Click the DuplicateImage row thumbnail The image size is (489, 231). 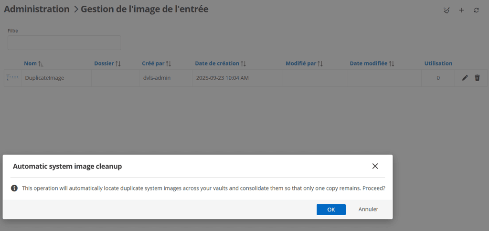(12, 78)
